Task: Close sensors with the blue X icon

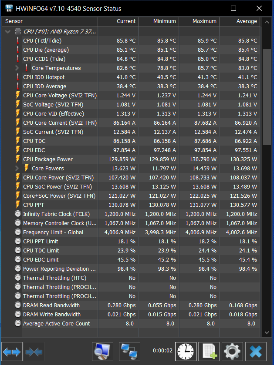Action: pyautogui.click(x=256, y=352)
